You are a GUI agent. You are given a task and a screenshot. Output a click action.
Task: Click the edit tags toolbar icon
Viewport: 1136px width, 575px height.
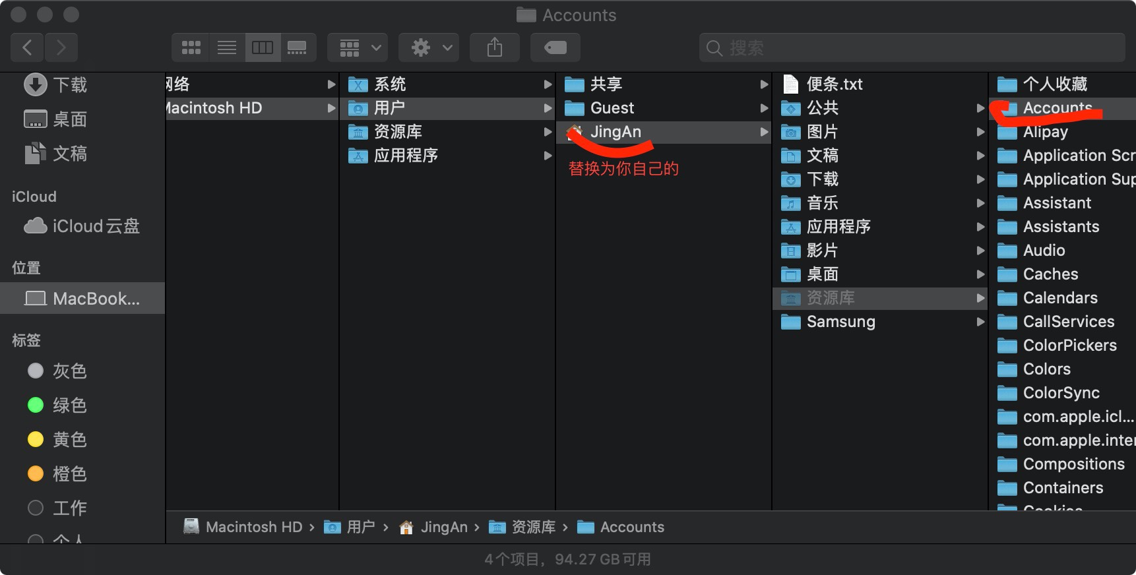click(x=555, y=47)
